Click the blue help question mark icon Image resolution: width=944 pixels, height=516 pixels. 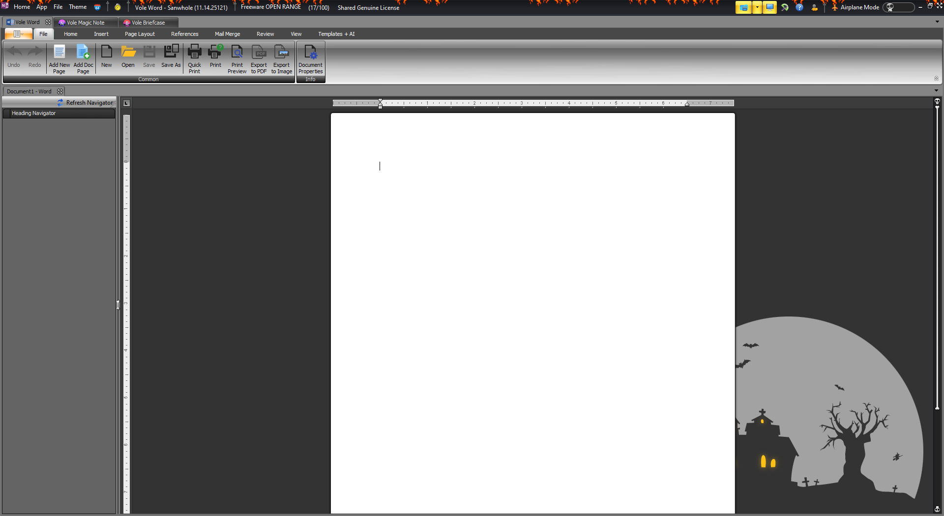pyautogui.click(x=799, y=7)
